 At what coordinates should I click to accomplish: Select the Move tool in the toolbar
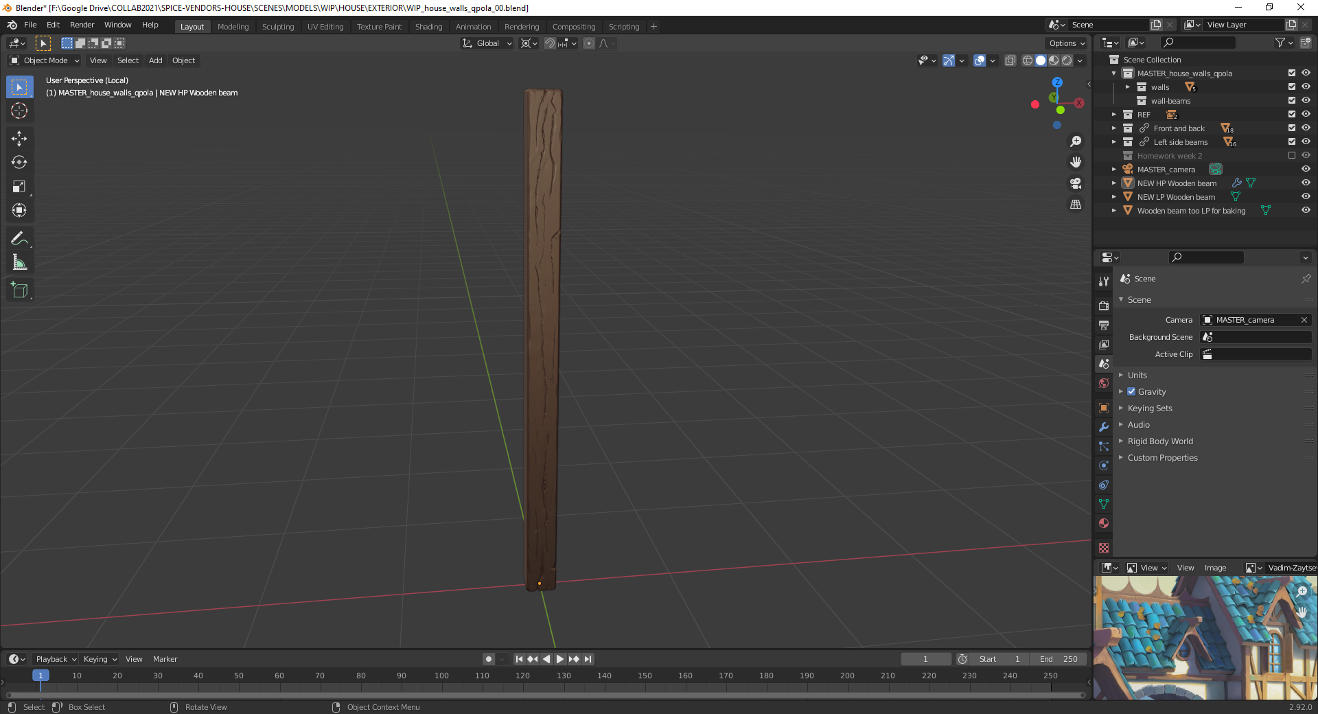click(x=19, y=139)
